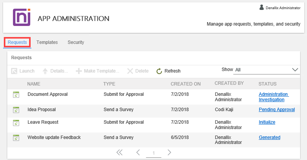Click the Idea Proposal row icon
This screenshot has height=160, width=307.
pos(16,110)
